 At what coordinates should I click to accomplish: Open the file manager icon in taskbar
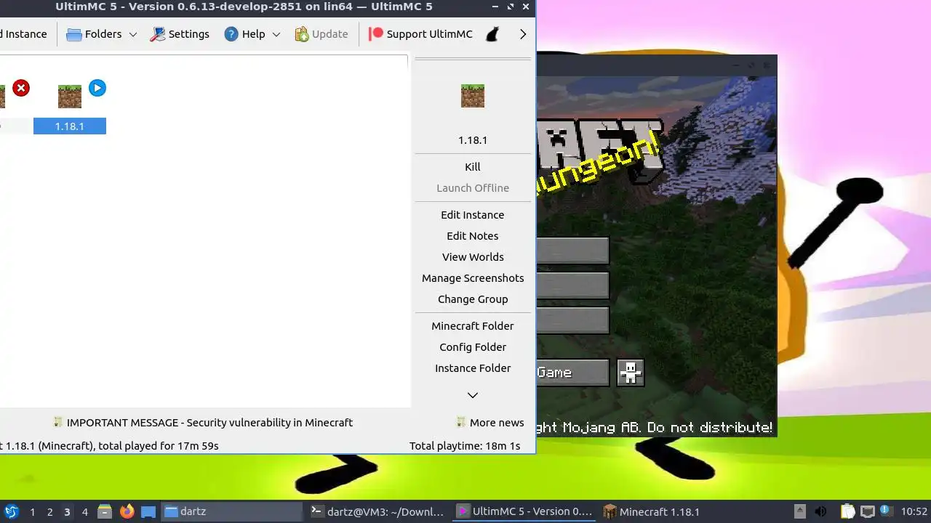[104, 511]
